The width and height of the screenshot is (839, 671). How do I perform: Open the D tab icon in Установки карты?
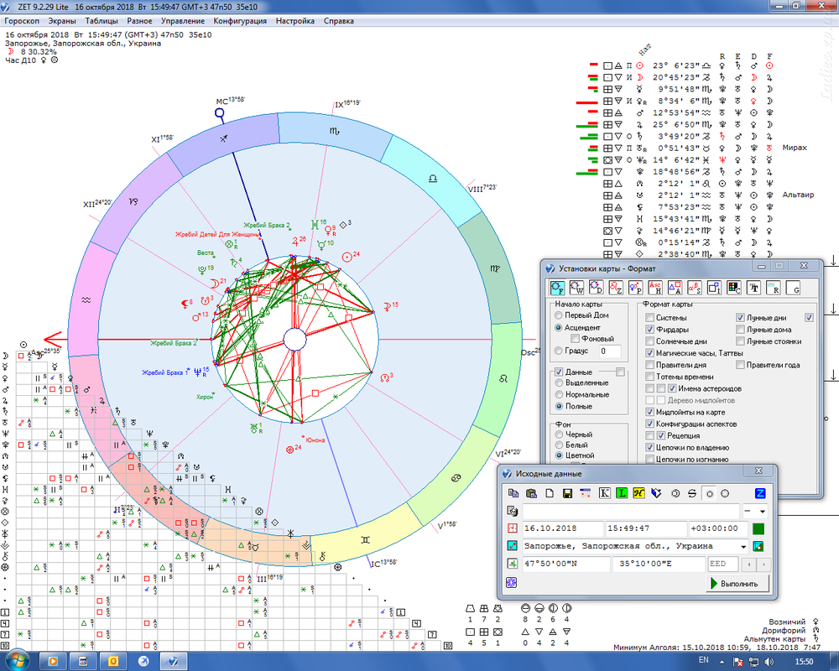point(596,288)
